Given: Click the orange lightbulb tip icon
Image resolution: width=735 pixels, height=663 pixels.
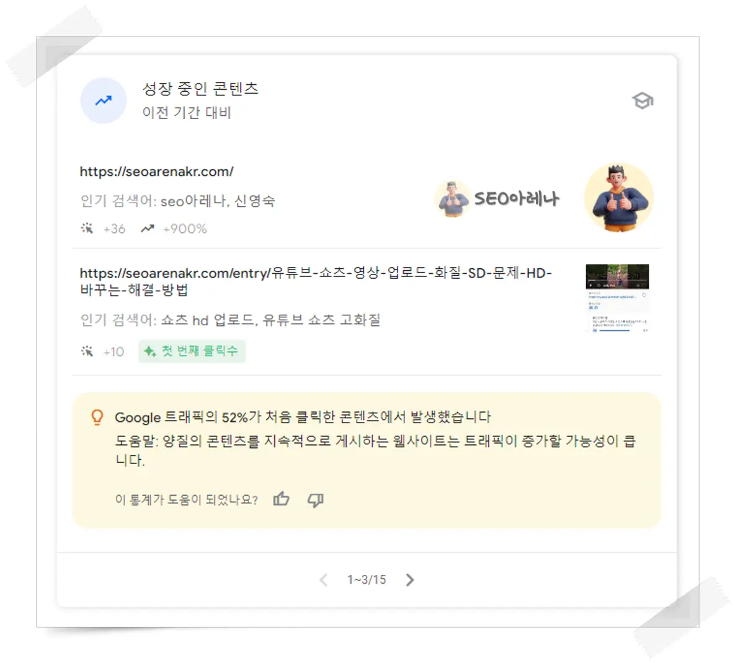Looking at the screenshot, I should point(97,417).
